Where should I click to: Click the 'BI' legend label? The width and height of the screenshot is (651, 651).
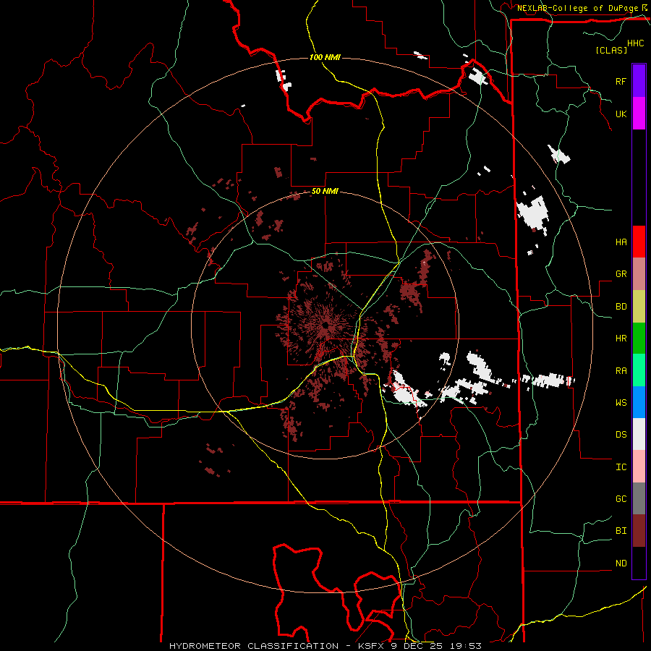621,531
